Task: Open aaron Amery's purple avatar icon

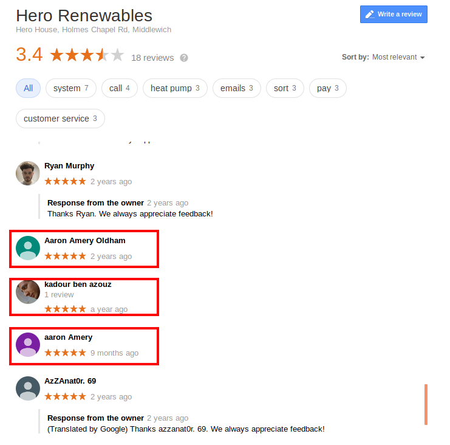Action: [x=28, y=345]
